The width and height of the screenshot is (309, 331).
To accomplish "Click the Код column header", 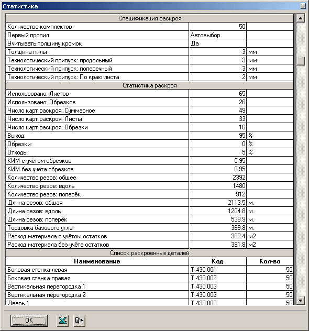I will click(x=217, y=261).
